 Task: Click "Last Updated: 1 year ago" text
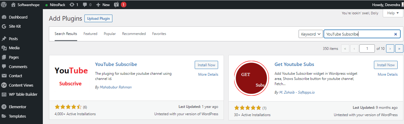tap(198, 107)
